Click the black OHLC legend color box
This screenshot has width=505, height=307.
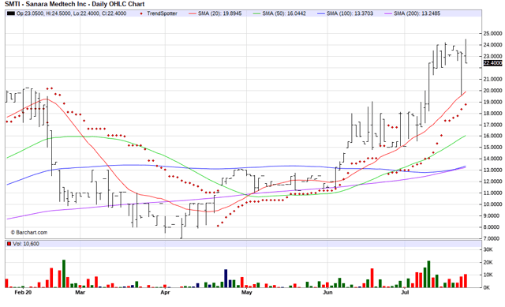point(11,13)
